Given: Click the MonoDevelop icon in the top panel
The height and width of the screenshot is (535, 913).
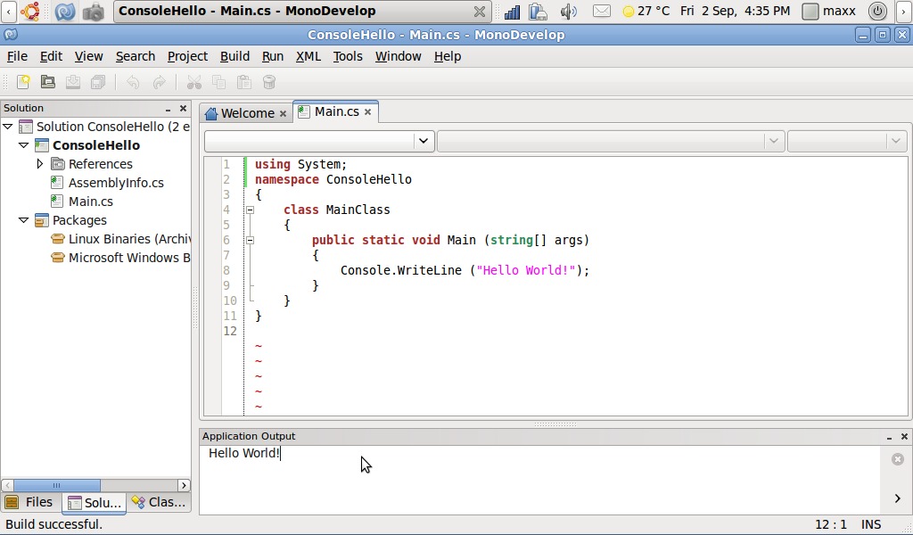Looking at the screenshot, I should pos(64,11).
